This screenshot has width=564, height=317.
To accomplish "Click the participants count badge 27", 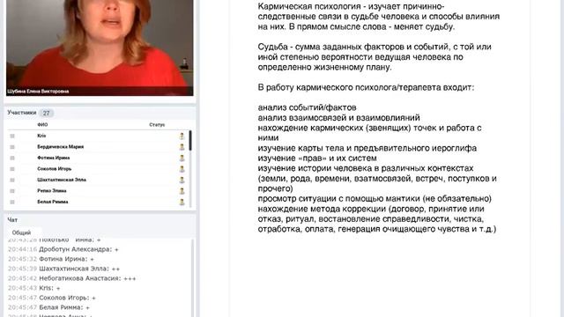I will tap(47, 113).
